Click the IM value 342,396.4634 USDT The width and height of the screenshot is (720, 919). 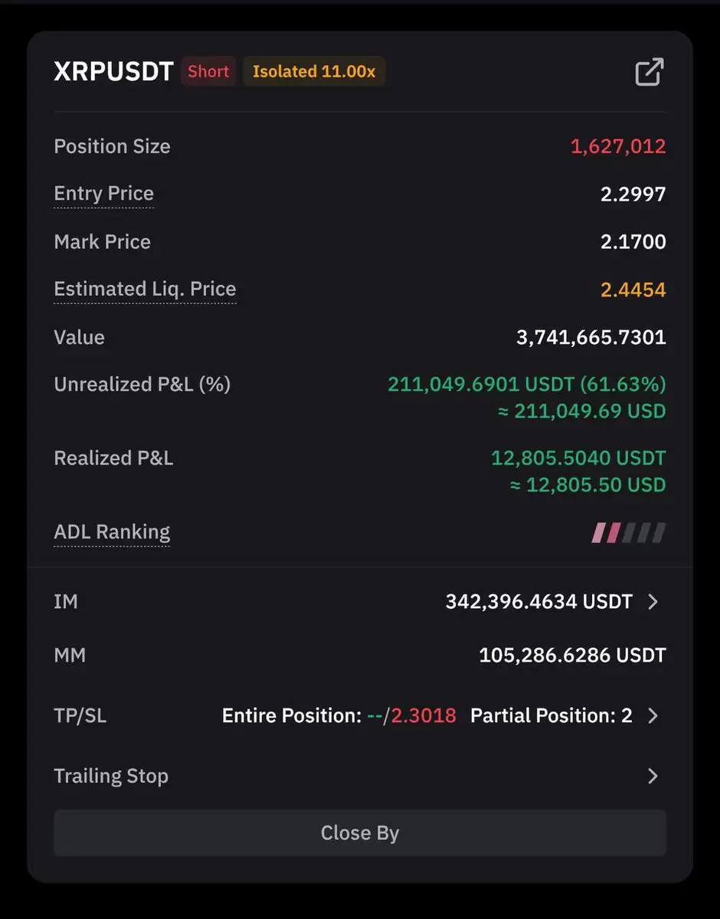(539, 602)
